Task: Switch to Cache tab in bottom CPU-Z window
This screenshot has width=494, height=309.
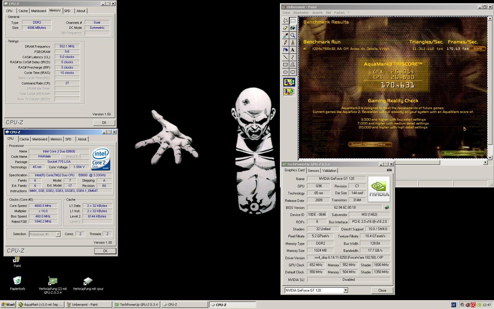Action: (x=24, y=139)
